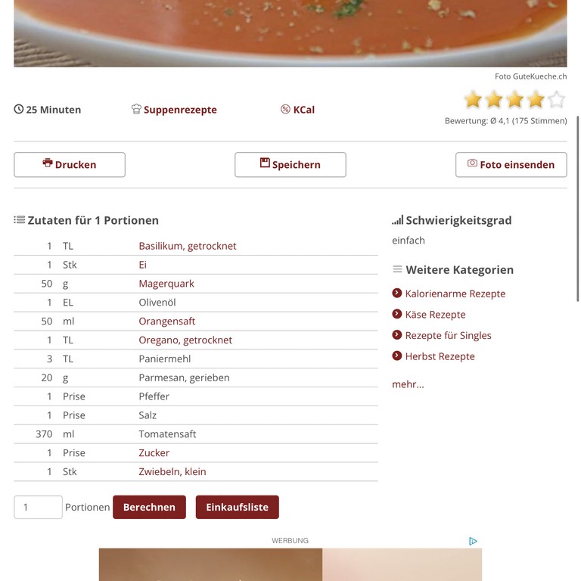The width and height of the screenshot is (581, 581).
Task: Click the percent icon beside KCal
Action: pos(285,109)
